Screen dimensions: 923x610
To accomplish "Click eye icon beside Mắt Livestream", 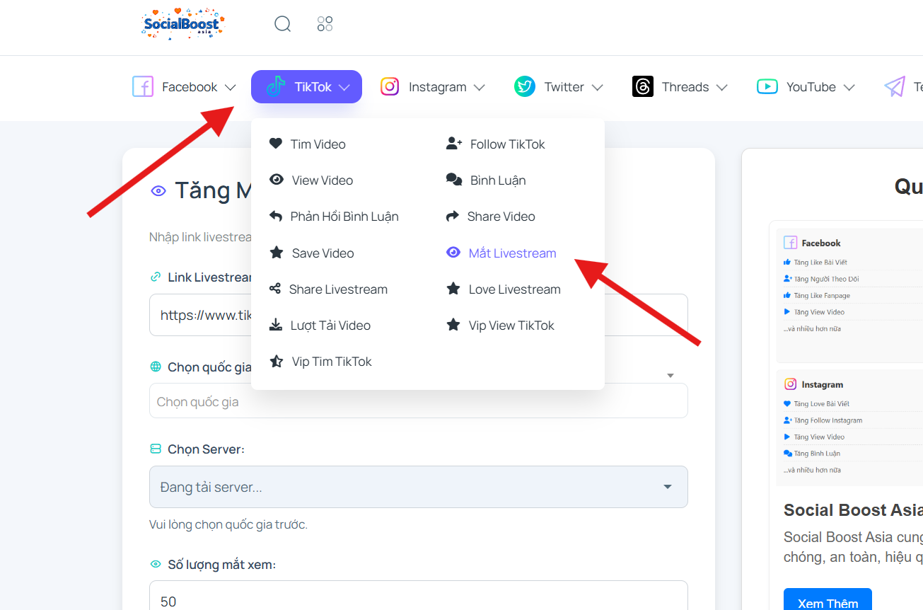I will click(453, 253).
